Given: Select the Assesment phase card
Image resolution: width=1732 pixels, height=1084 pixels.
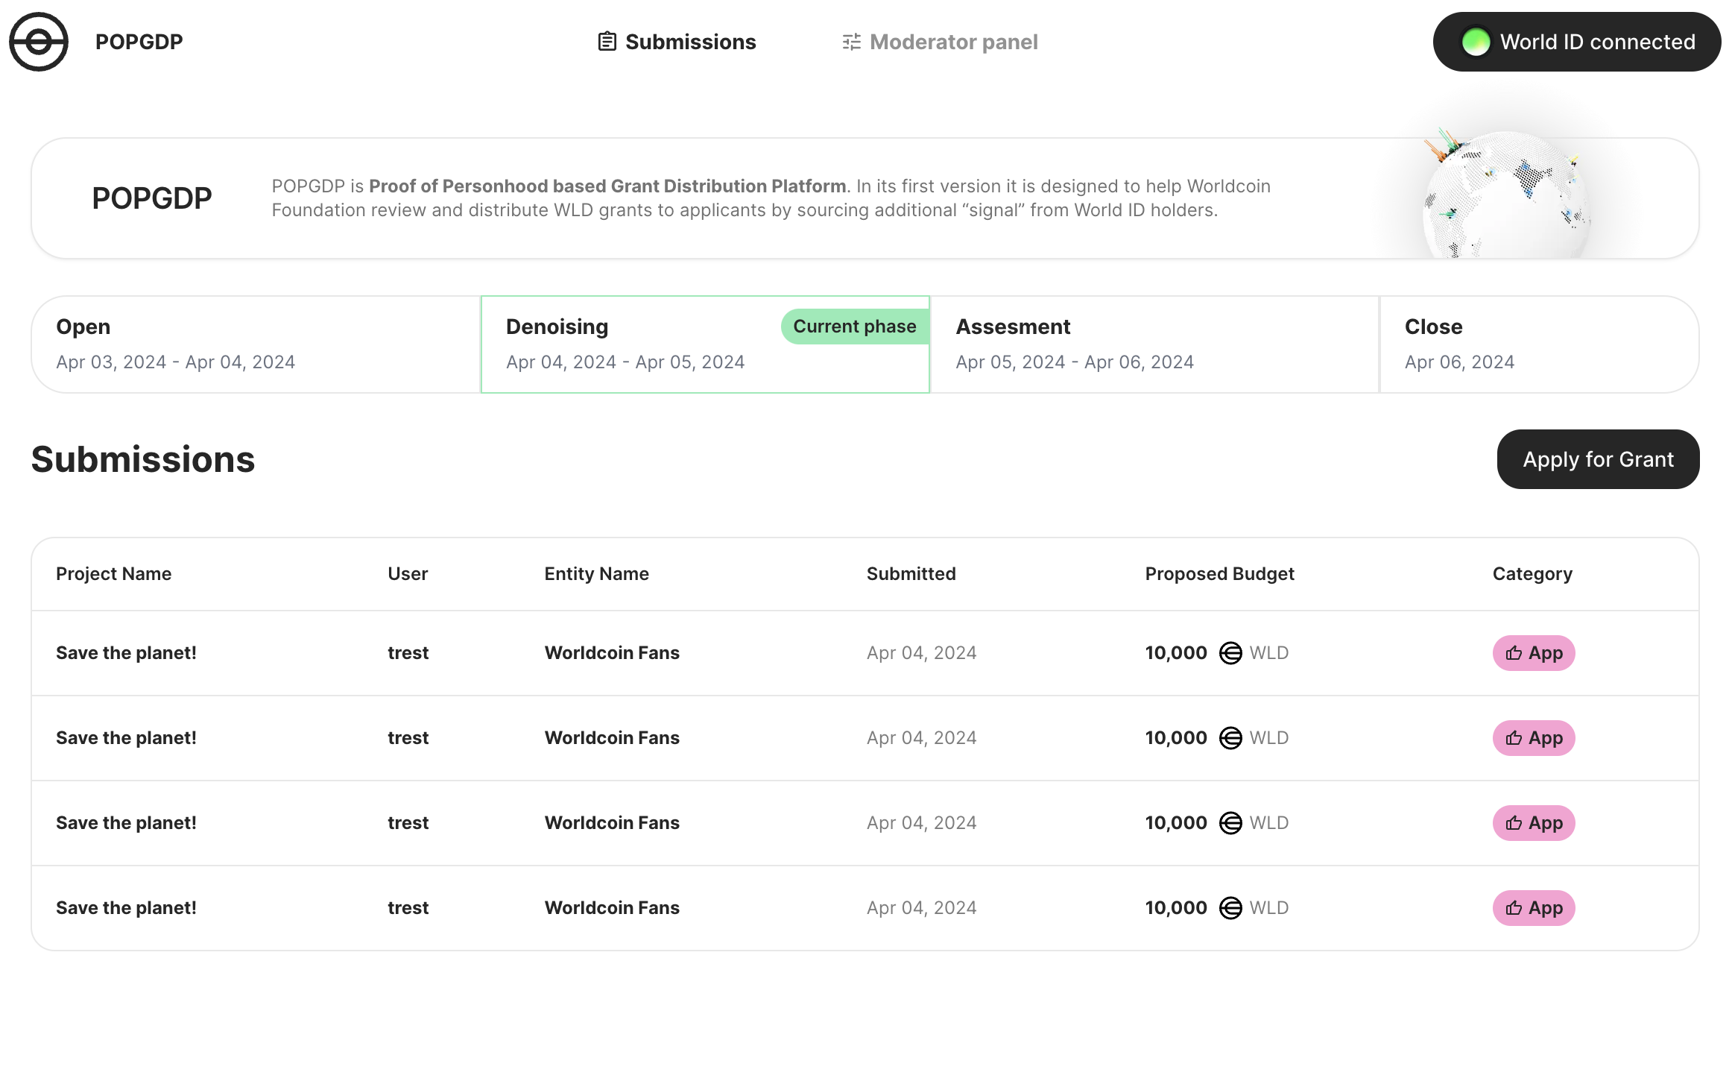Looking at the screenshot, I should (x=1154, y=344).
